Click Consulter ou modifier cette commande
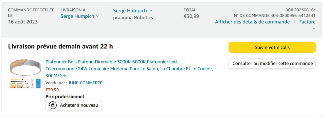This screenshot has height=119, width=324. pyautogui.click(x=272, y=63)
